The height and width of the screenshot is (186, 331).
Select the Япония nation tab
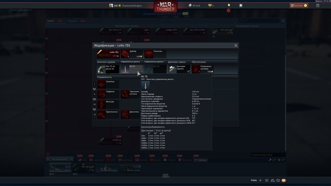(141, 160)
